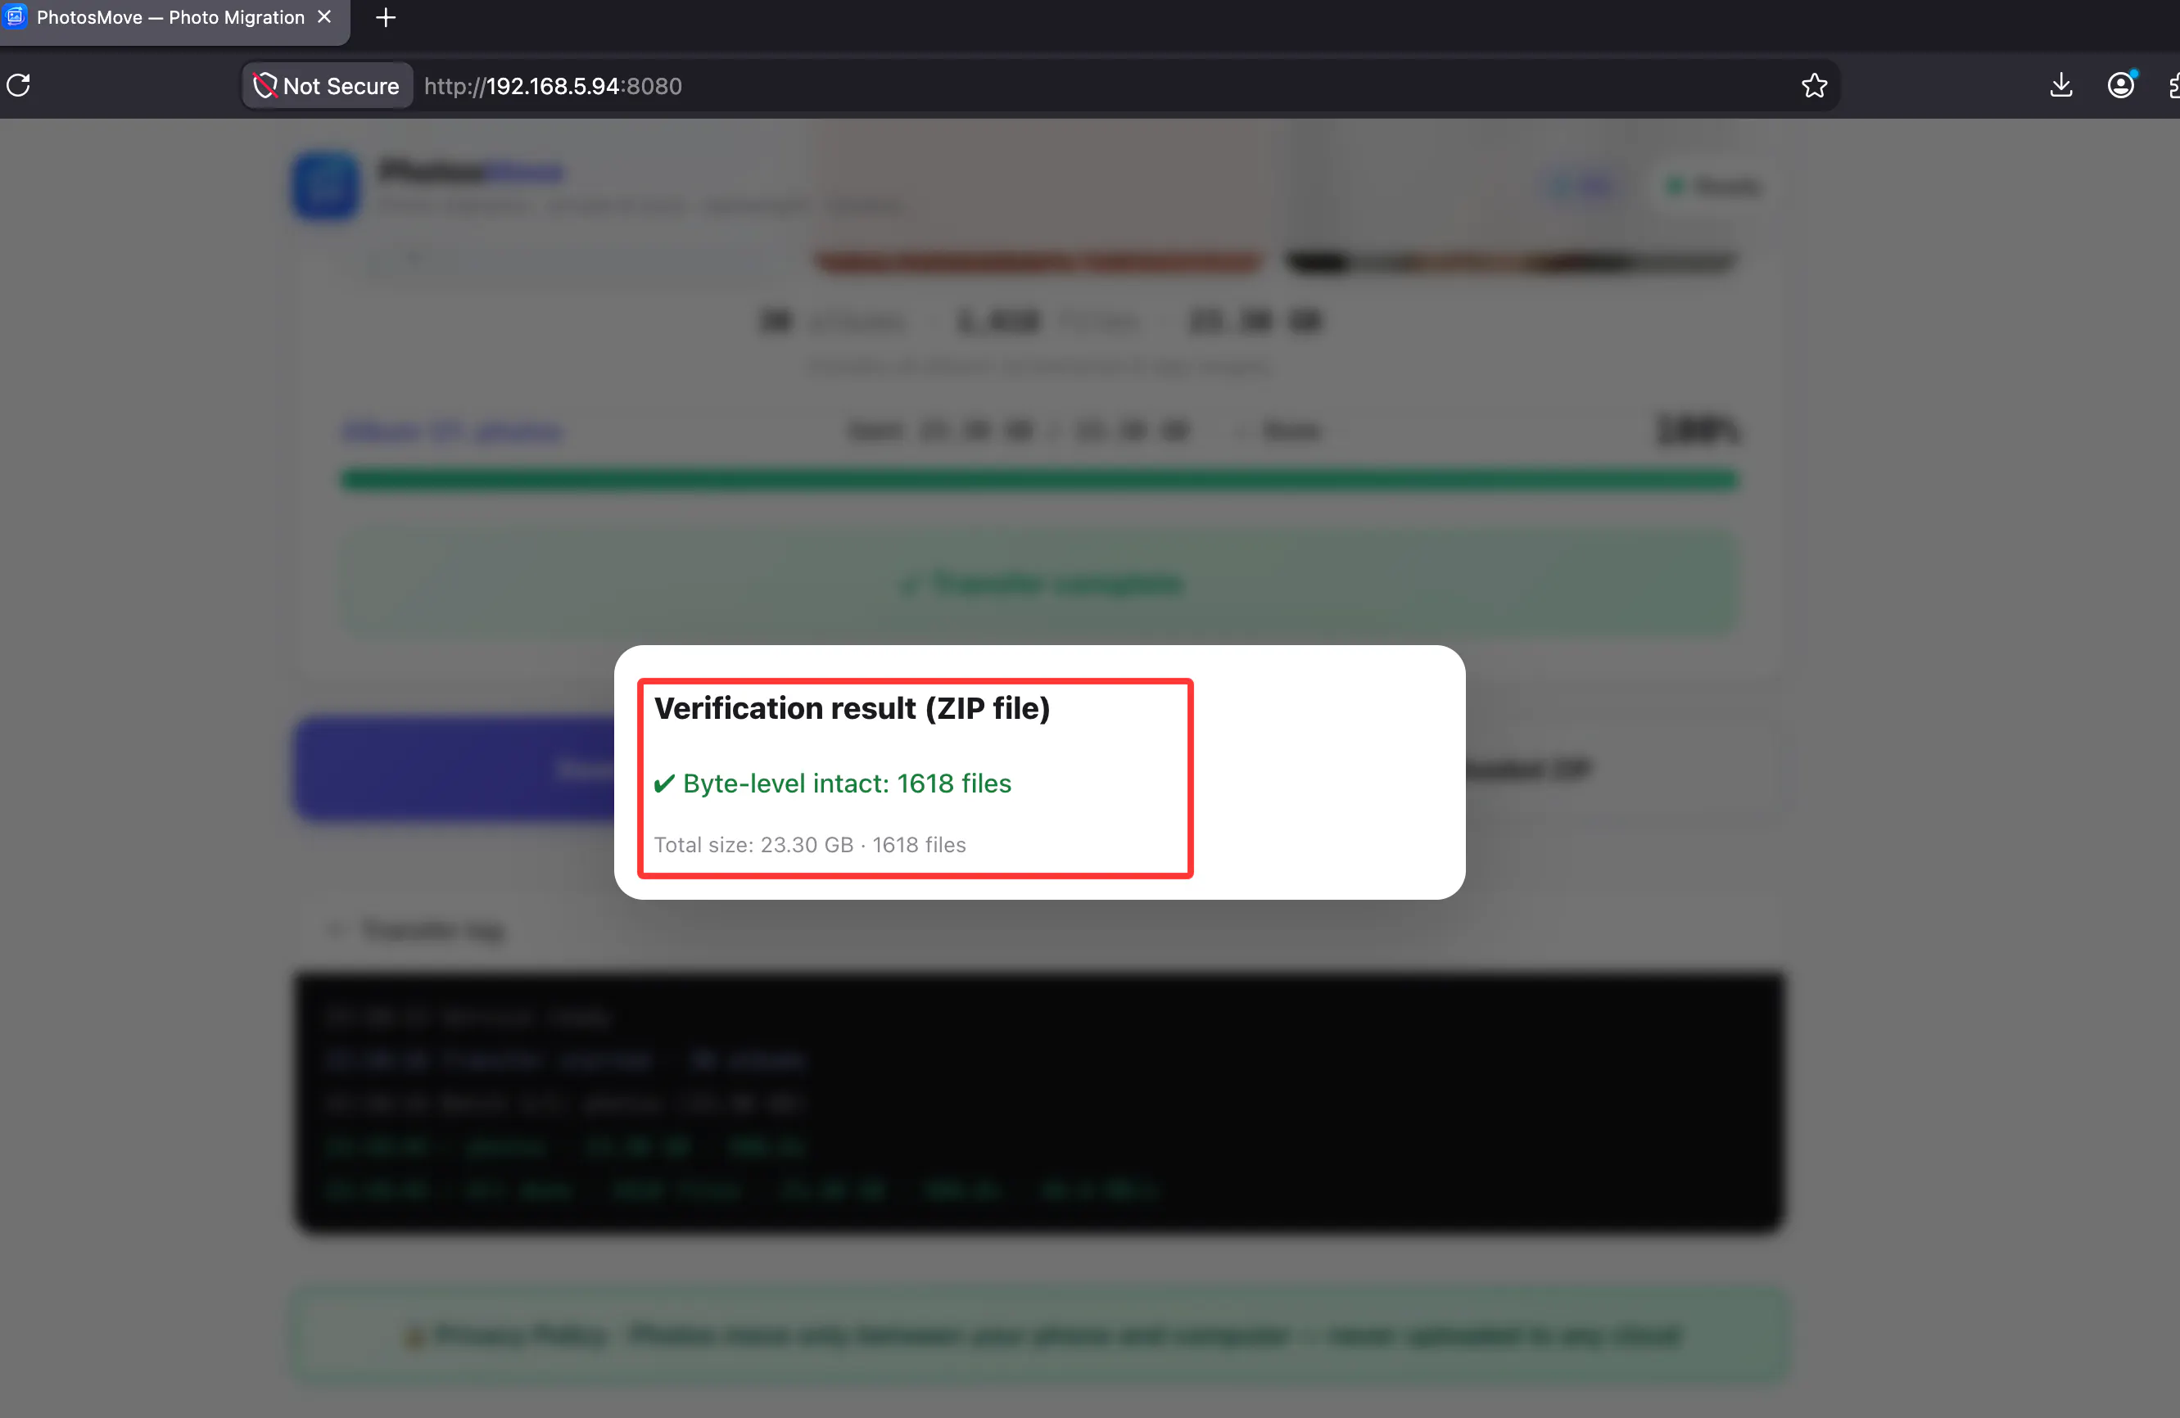The height and width of the screenshot is (1418, 2180).
Task: Open the browser profile account icon
Action: click(2120, 85)
